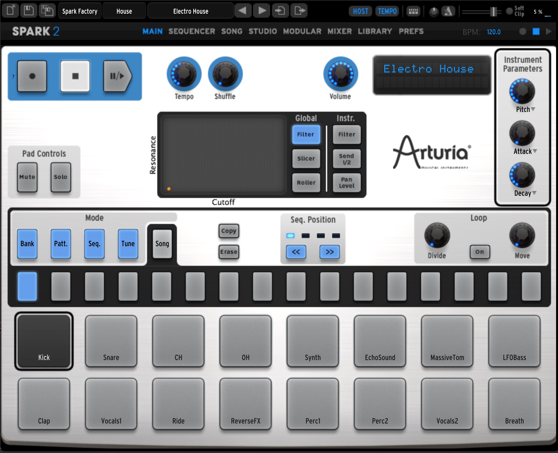Trigger the LFOBass pad
The height and width of the screenshot is (453, 558).
(x=514, y=341)
